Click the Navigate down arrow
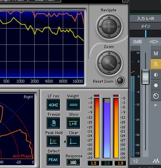The width and height of the screenshot is (161, 168). pyautogui.click(x=109, y=36)
